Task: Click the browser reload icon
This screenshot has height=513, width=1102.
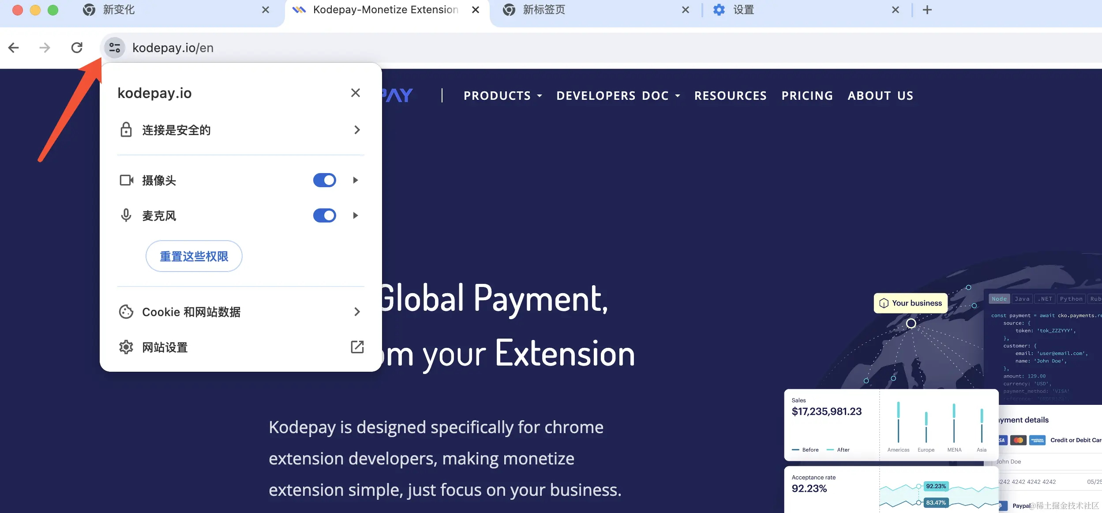Action: tap(77, 48)
